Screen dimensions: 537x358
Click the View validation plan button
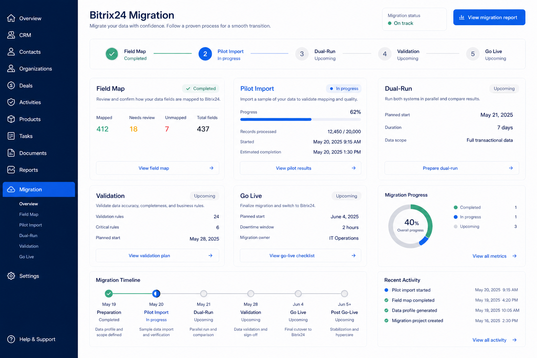[157, 256]
